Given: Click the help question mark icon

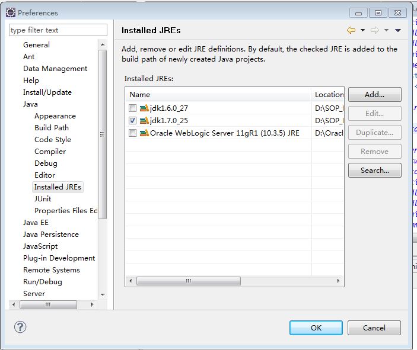Looking at the screenshot, I should pyautogui.click(x=20, y=327).
